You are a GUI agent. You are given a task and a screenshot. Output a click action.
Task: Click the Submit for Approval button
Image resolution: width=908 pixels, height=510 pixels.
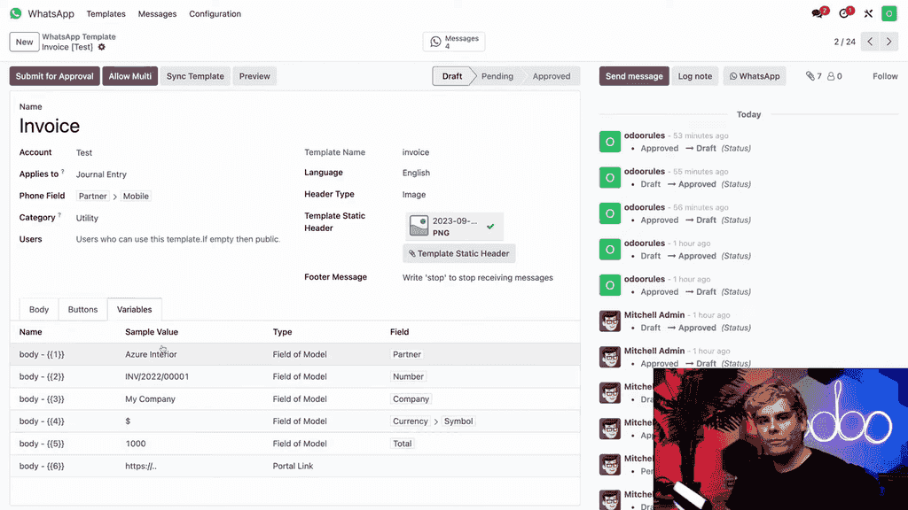[54, 76]
